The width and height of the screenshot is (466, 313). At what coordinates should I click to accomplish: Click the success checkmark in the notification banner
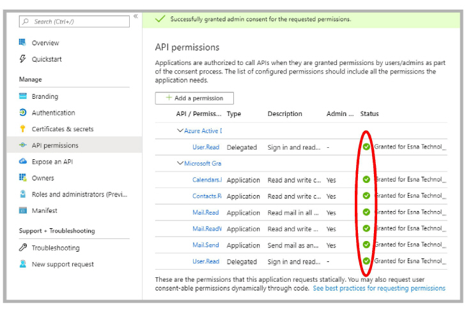pyautogui.click(x=160, y=19)
